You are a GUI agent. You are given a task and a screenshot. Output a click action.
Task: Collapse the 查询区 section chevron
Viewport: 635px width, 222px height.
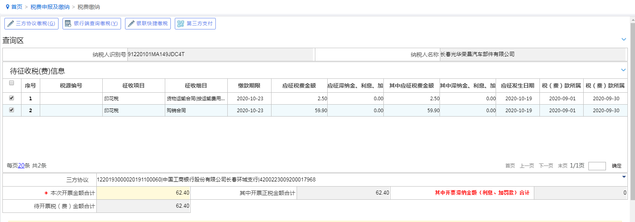(x=624, y=39)
